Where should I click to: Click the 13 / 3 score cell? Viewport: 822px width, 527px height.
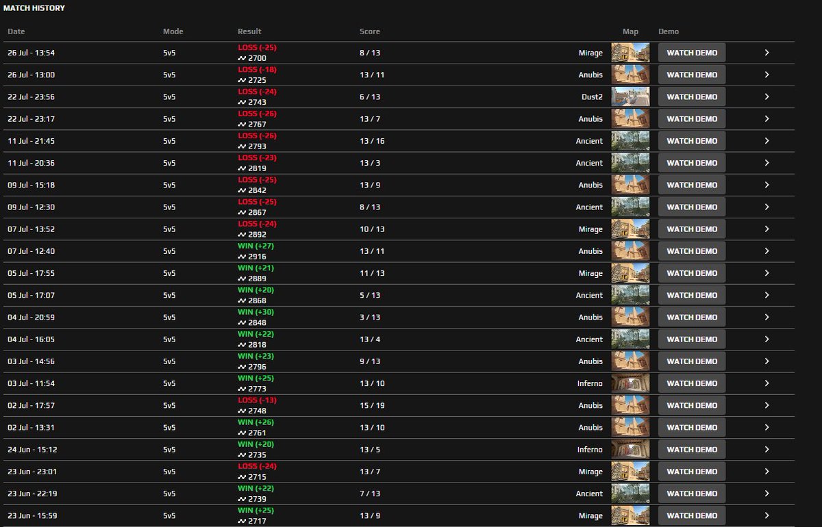(370, 163)
